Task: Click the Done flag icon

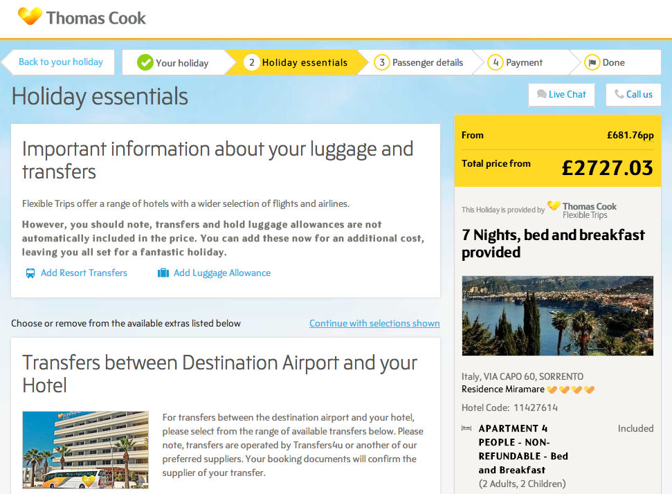Action: 592,62
